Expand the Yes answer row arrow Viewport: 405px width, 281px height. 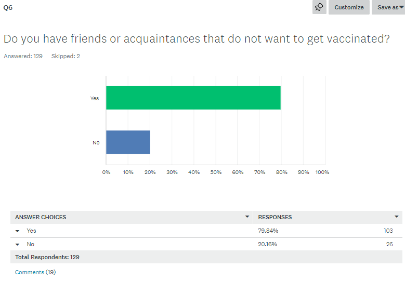click(x=18, y=231)
